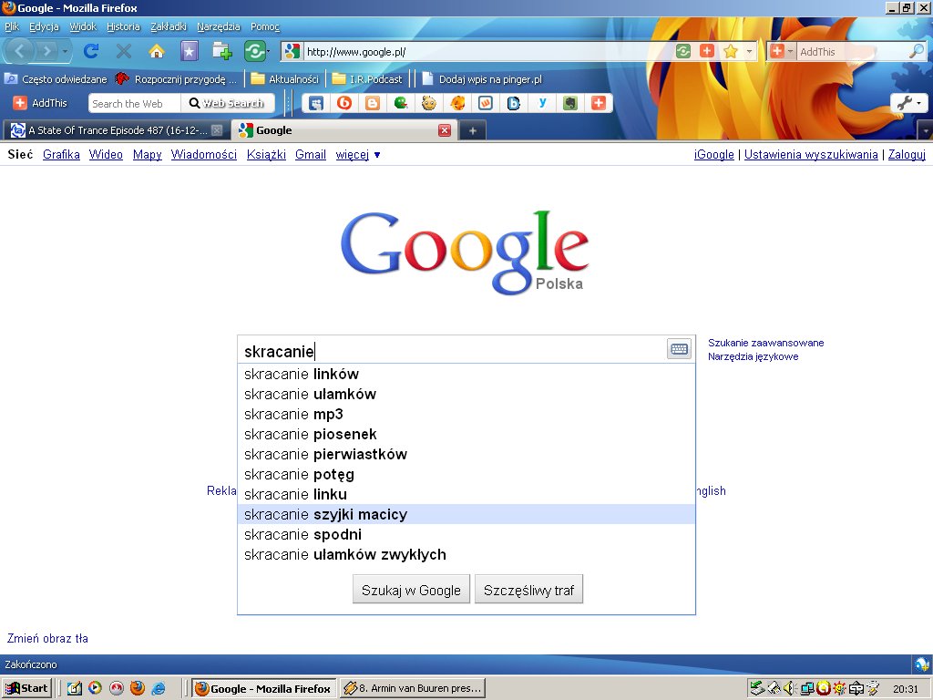Bookmark this page with the yellow star

731,51
